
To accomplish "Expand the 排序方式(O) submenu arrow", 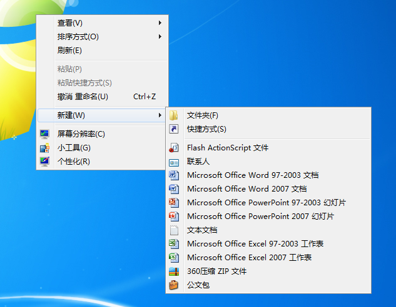I will point(160,37).
